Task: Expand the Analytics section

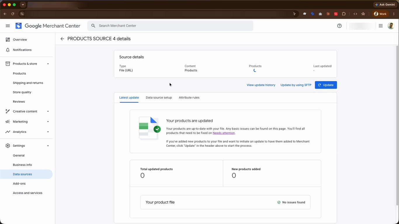Action: [x=48, y=132]
